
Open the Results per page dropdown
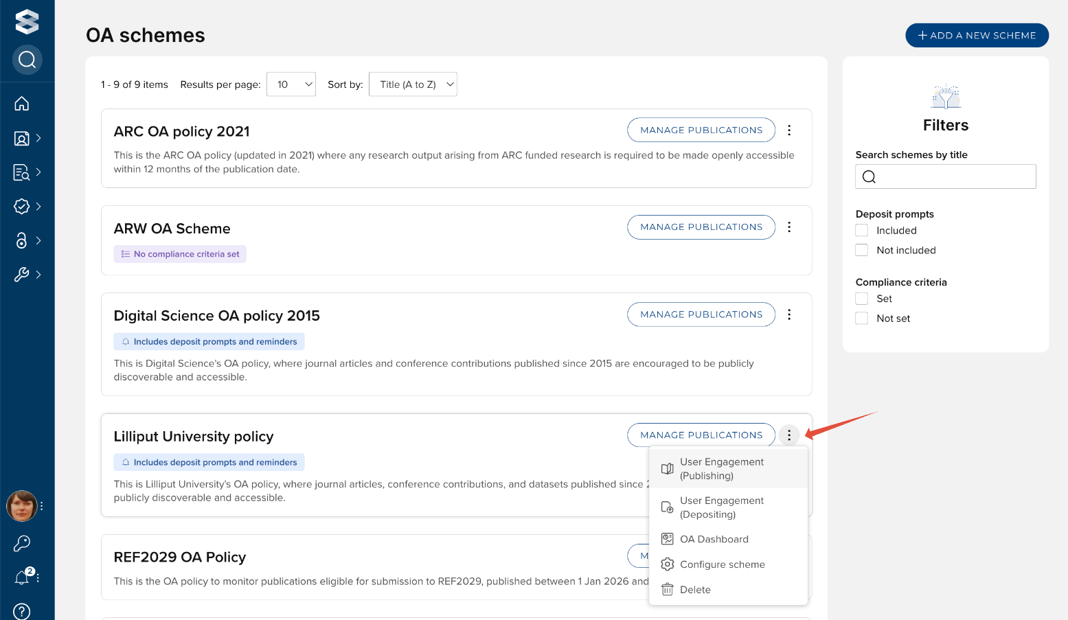click(x=291, y=84)
